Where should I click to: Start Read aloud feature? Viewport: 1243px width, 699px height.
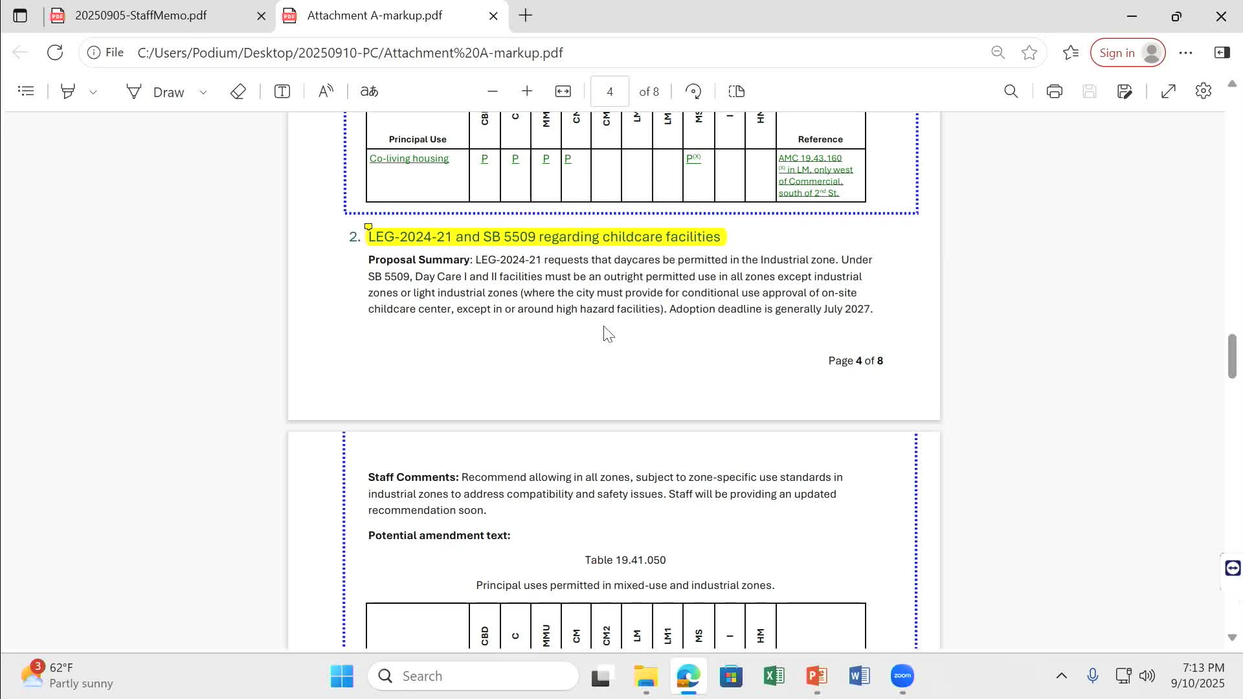[326, 91]
